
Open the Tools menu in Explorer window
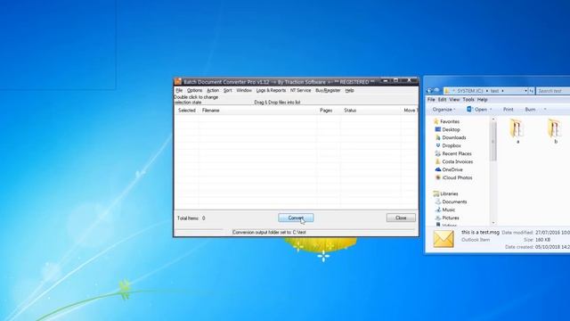pyautogui.click(x=468, y=99)
